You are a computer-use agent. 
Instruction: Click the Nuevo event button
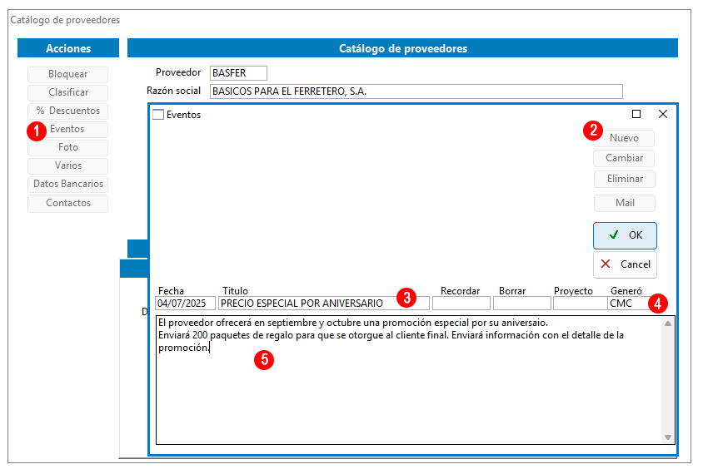tap(624, 138)
